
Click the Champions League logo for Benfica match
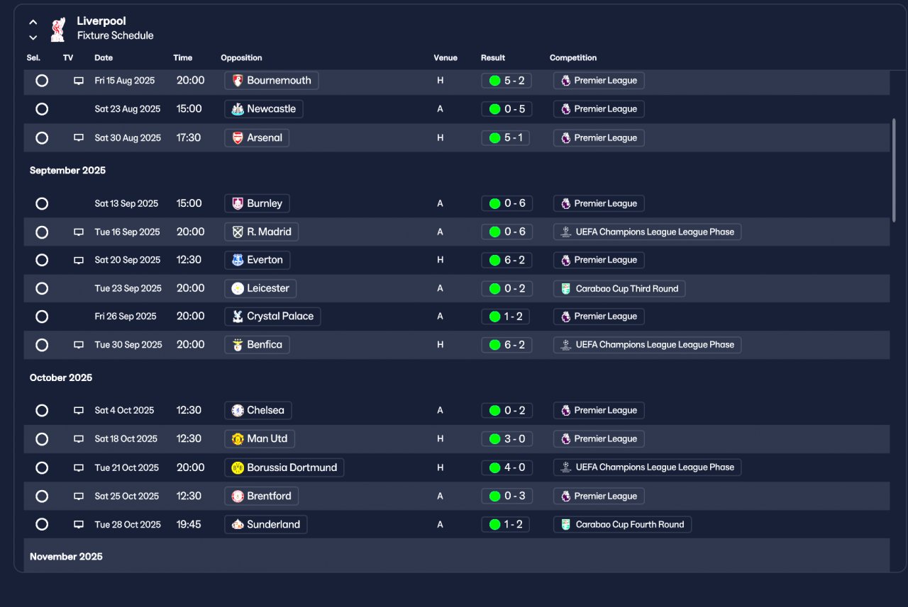tap(565, 345)
